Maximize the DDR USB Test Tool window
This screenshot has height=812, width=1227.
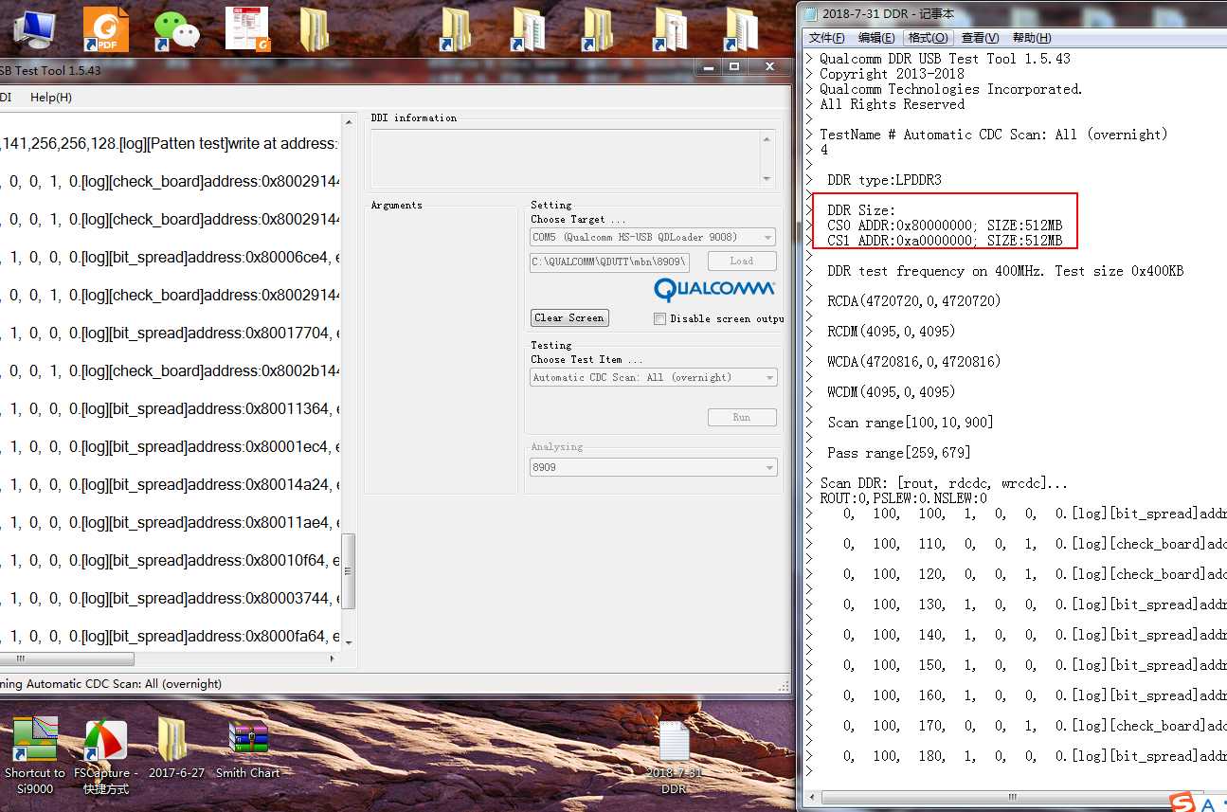[x=733, y=66]
